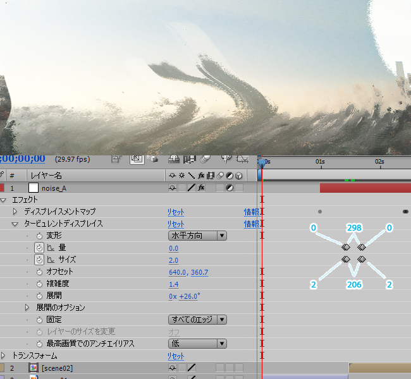Toggle the shy switch on noise_A layer
Viewport: 411px width, 379px height.
[x=171, y=188]
